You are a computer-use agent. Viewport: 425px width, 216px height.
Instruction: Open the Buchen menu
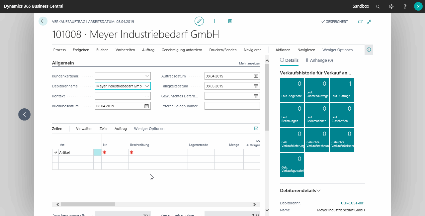(x=102, y=50)
